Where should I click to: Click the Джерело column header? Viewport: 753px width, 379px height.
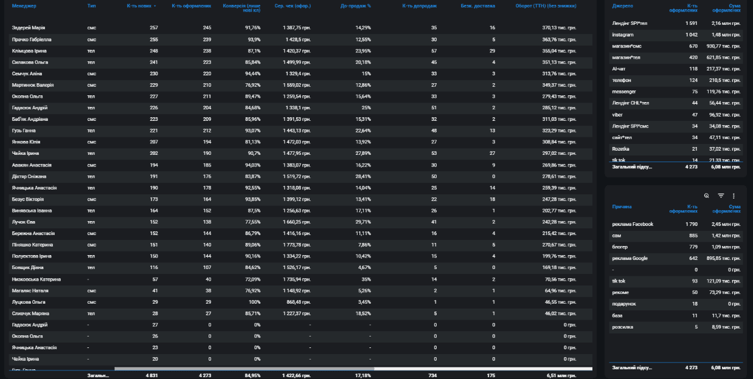click(x=622, y=6)
